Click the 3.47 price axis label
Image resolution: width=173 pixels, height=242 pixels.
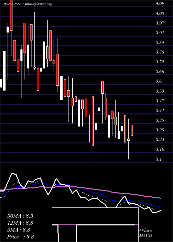pos(160,101)
